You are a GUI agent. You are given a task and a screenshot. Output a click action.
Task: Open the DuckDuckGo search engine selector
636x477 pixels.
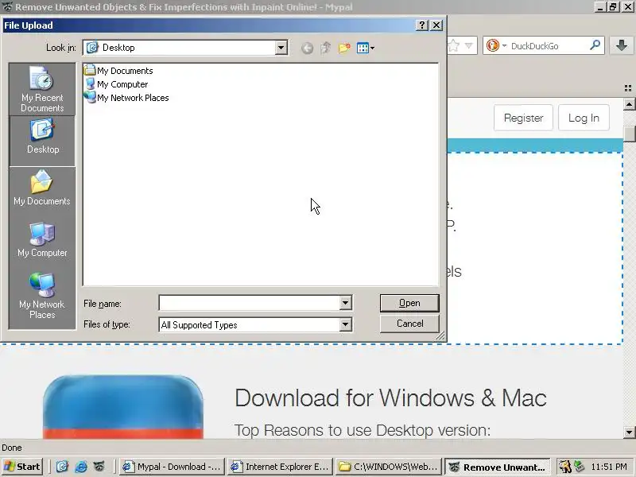[496, 45]
